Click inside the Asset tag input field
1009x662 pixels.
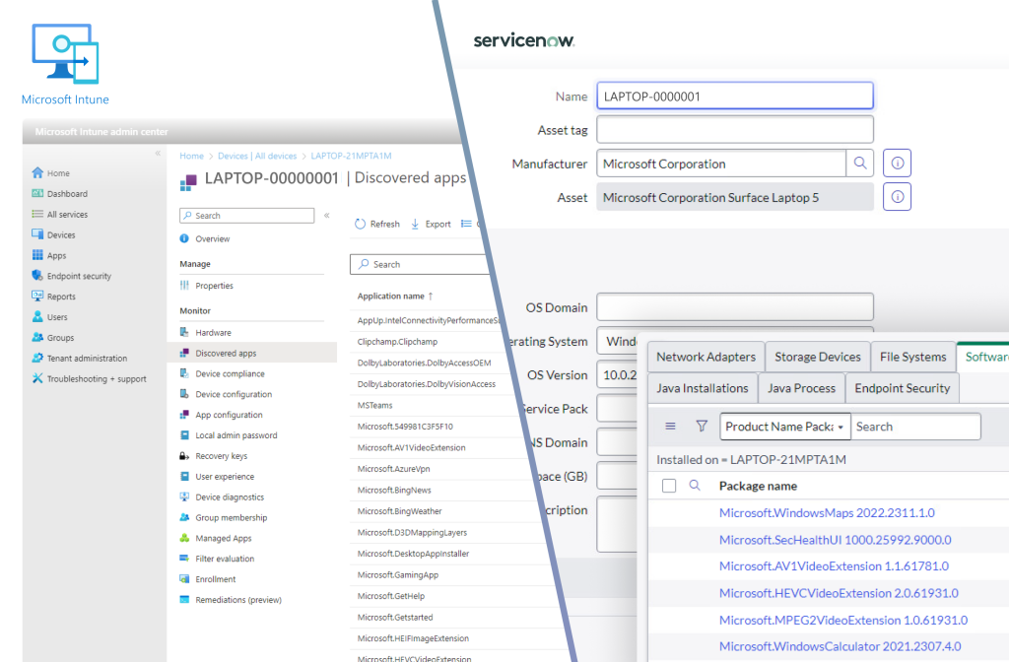[x=735, y=129]
